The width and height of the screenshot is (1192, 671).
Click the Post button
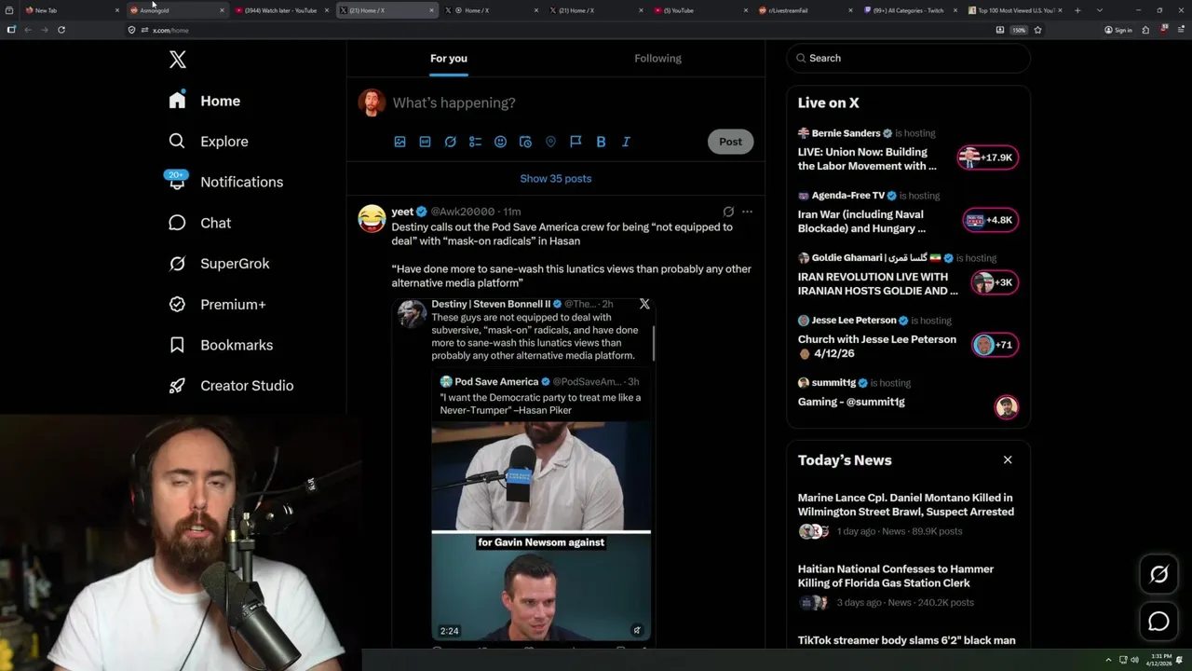[x=730, y=142]
